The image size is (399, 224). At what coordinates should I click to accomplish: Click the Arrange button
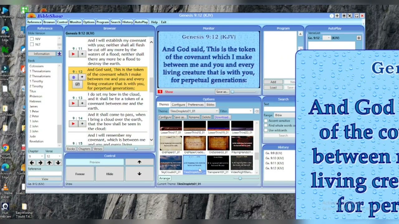[x=165, y=179]
